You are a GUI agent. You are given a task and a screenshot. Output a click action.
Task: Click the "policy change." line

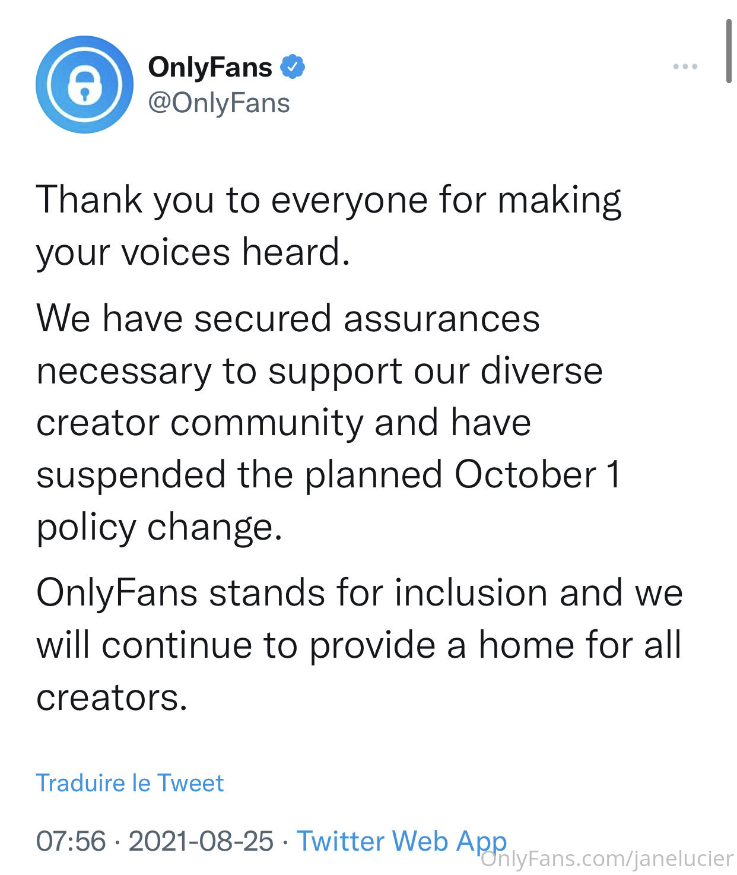tap(159, 528)
